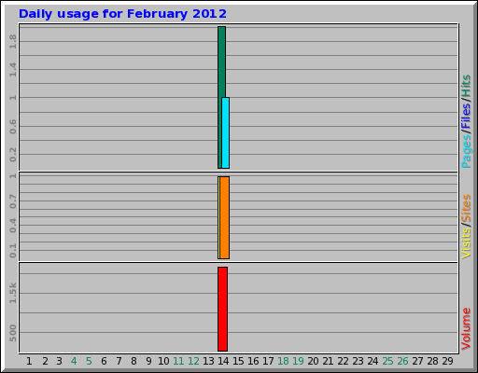The image size is (478, 373).
Task: Click day 17 on the x-axis
Action: (268, 361)
